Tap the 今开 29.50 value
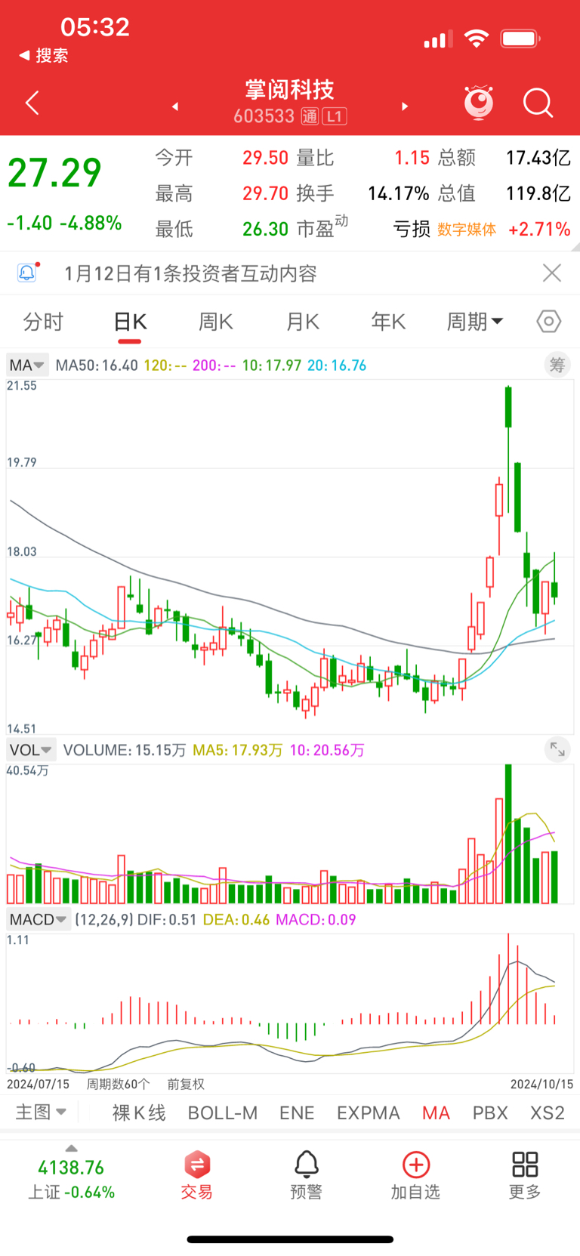This screenshot has height=1256, width=580. 265,158
